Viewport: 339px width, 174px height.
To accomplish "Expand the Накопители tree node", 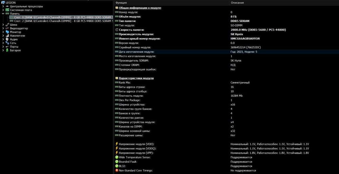I will 3,36.
